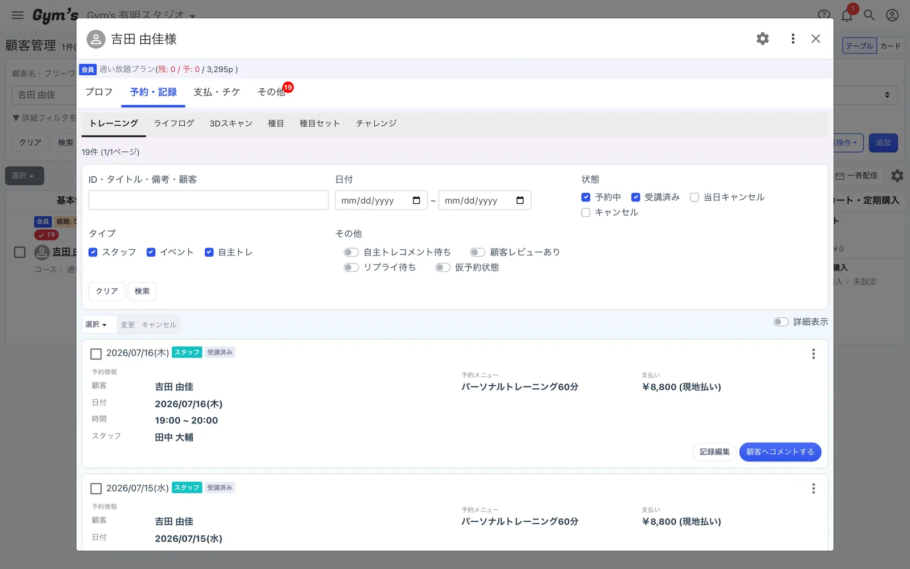Select the 2026/07/16 booking checkbox
Viewport: 910px width, 569px height.
point(96,354)
